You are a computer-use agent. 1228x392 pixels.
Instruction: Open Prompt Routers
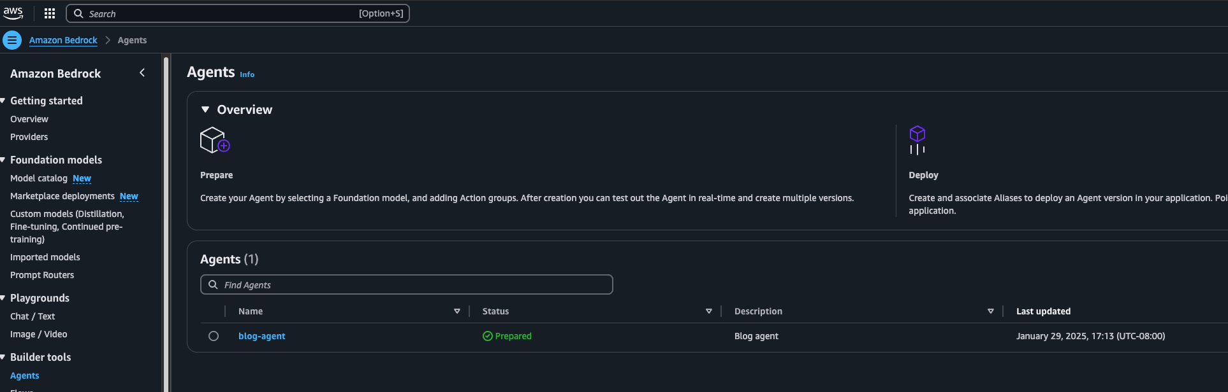point(42,275)
